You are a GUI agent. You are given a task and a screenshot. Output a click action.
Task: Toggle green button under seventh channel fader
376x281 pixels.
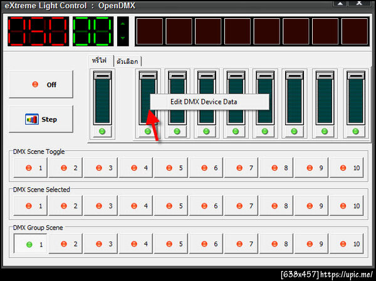tap(325, 131)
